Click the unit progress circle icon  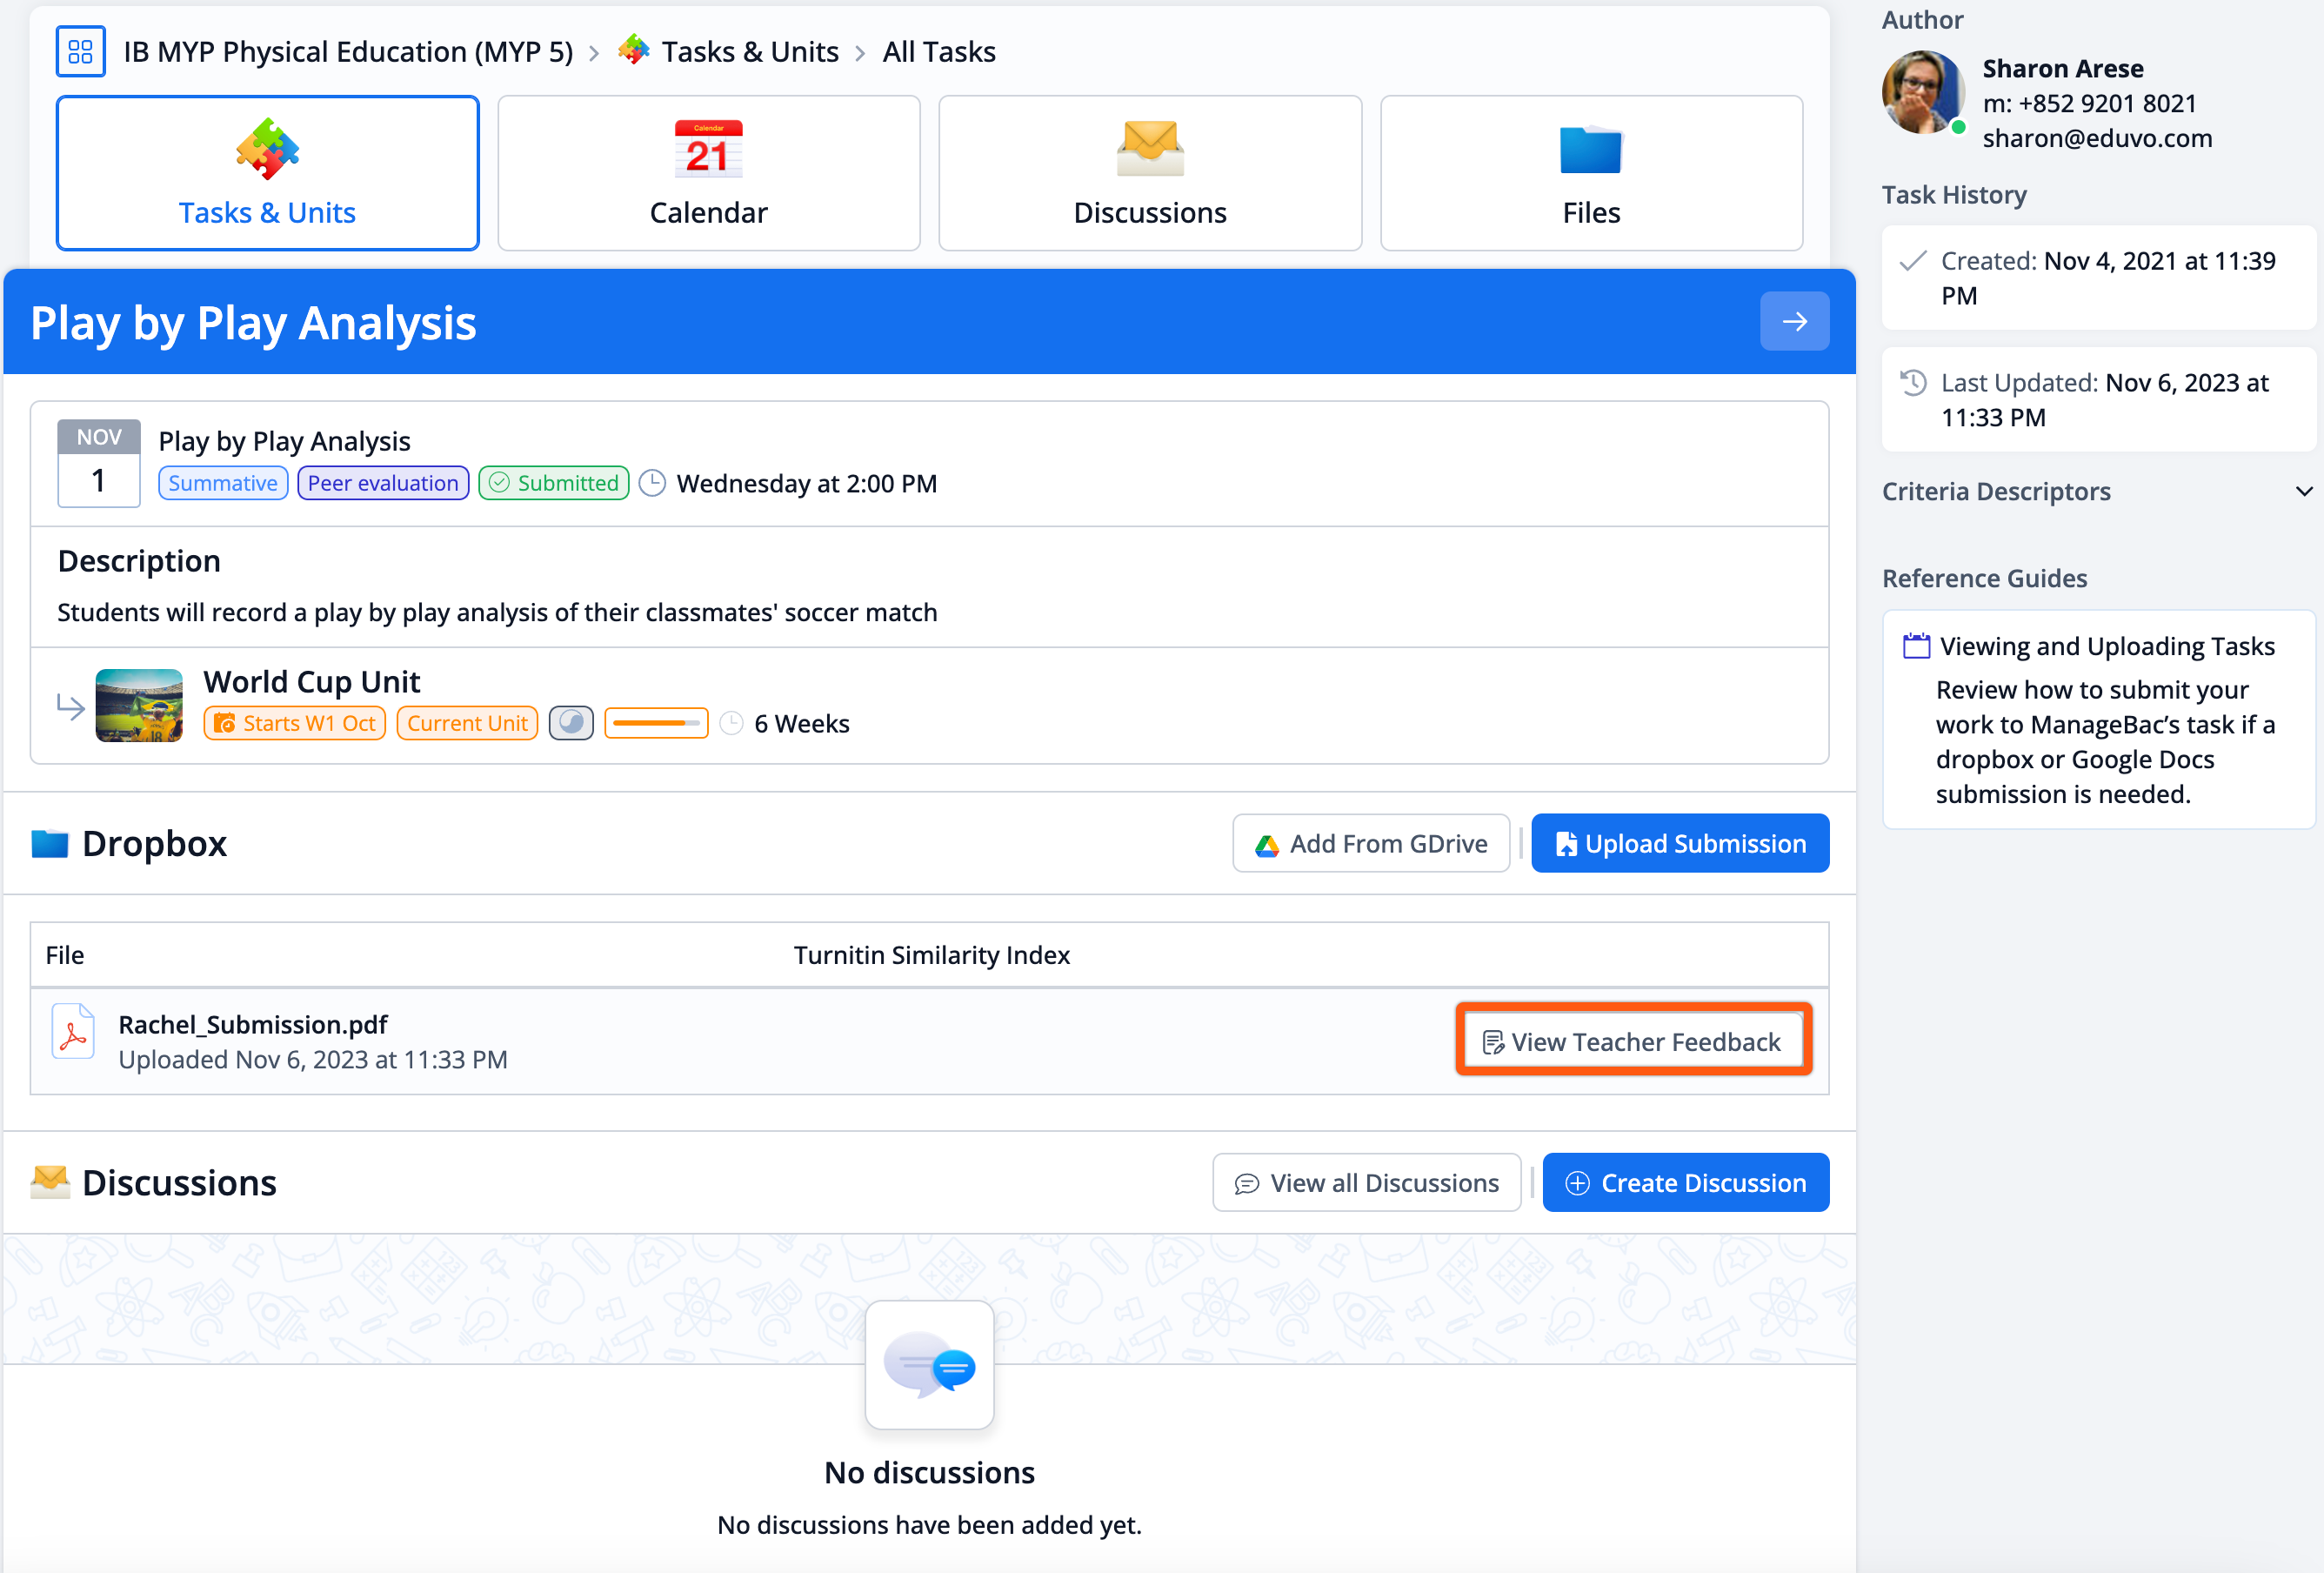click(571, 722)
